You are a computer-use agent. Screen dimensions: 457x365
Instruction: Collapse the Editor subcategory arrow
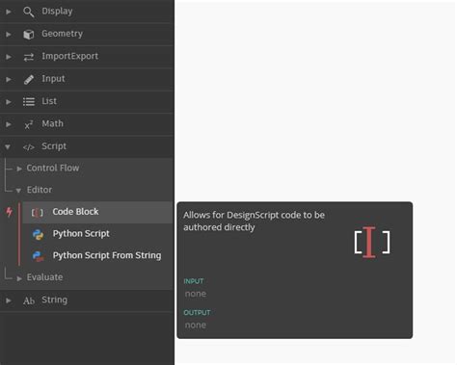[x=18, y=191]
